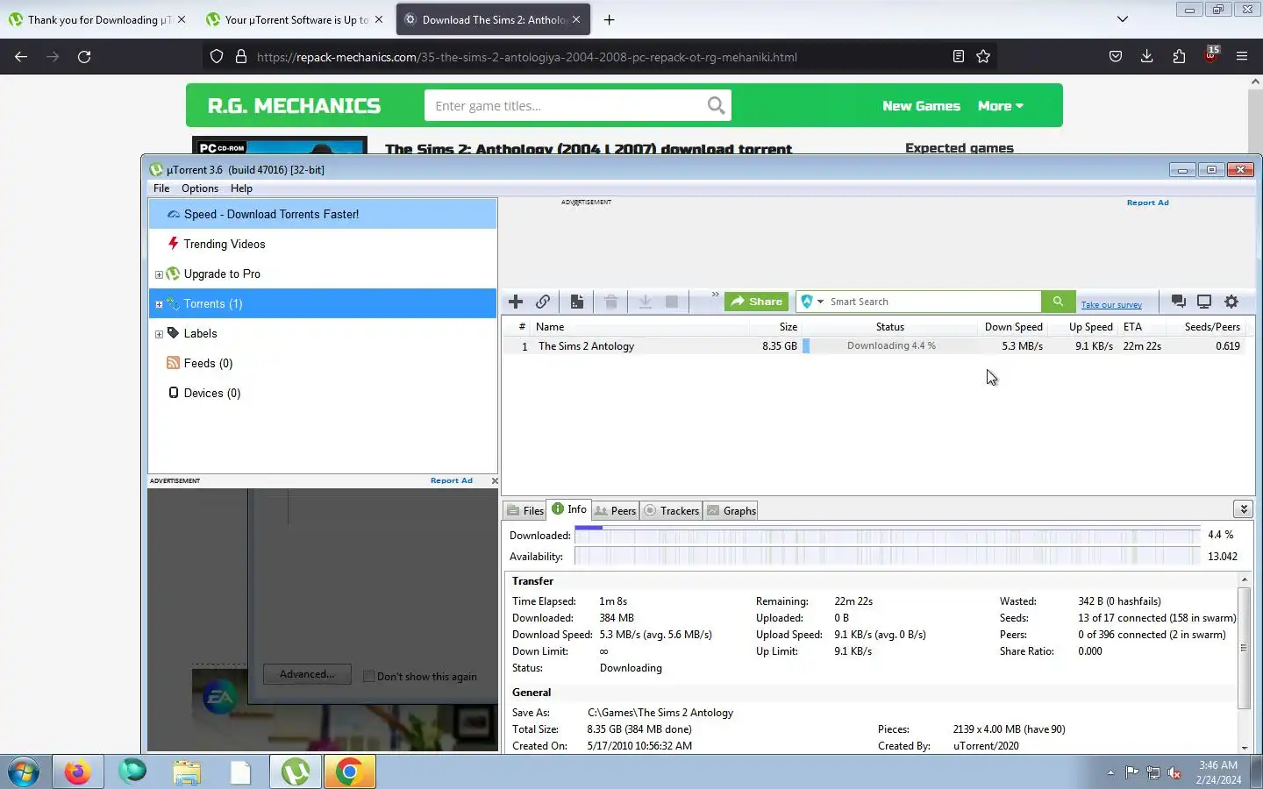This screenshot has height=789, width=1263.
Task: Open a new Firefox tab
Action: (609, 19)
